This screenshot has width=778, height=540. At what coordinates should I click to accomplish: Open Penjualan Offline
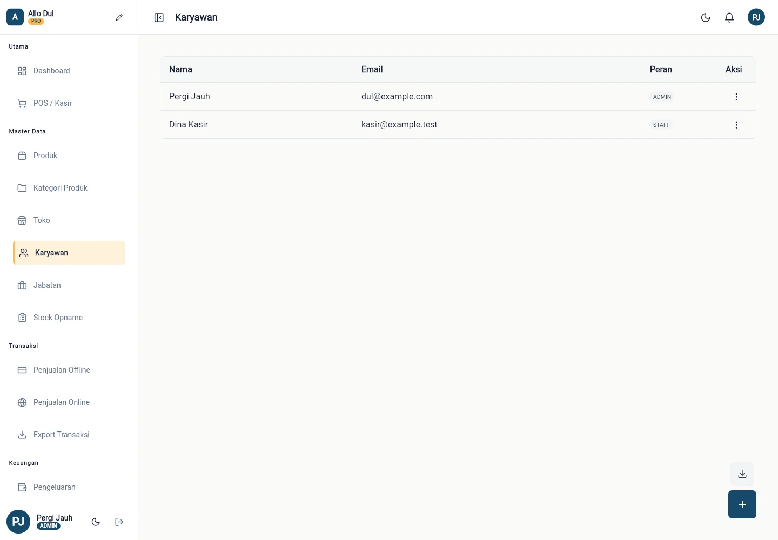pos(69,370)
